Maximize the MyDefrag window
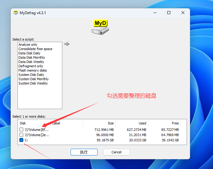This screenshot has height=169, width=213. click(169, 13)
